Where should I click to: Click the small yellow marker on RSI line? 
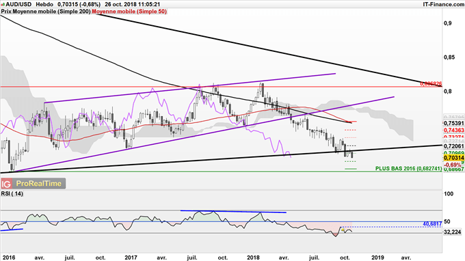(343, 230)
